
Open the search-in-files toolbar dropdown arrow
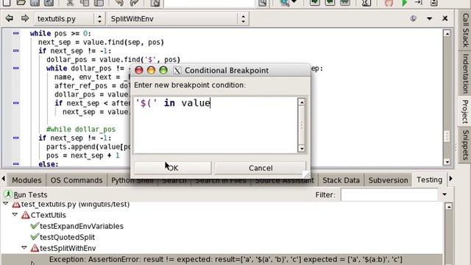(294, 2)
